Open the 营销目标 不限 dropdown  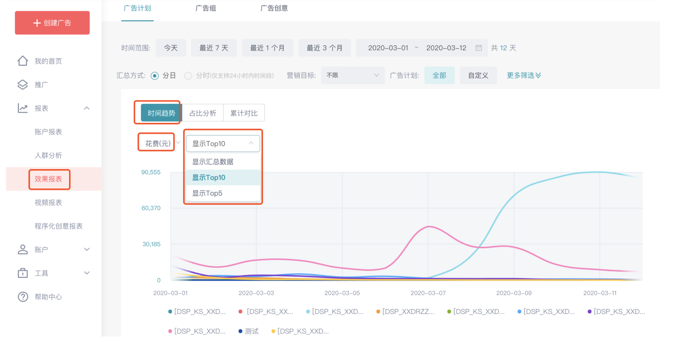pos(352,75)
